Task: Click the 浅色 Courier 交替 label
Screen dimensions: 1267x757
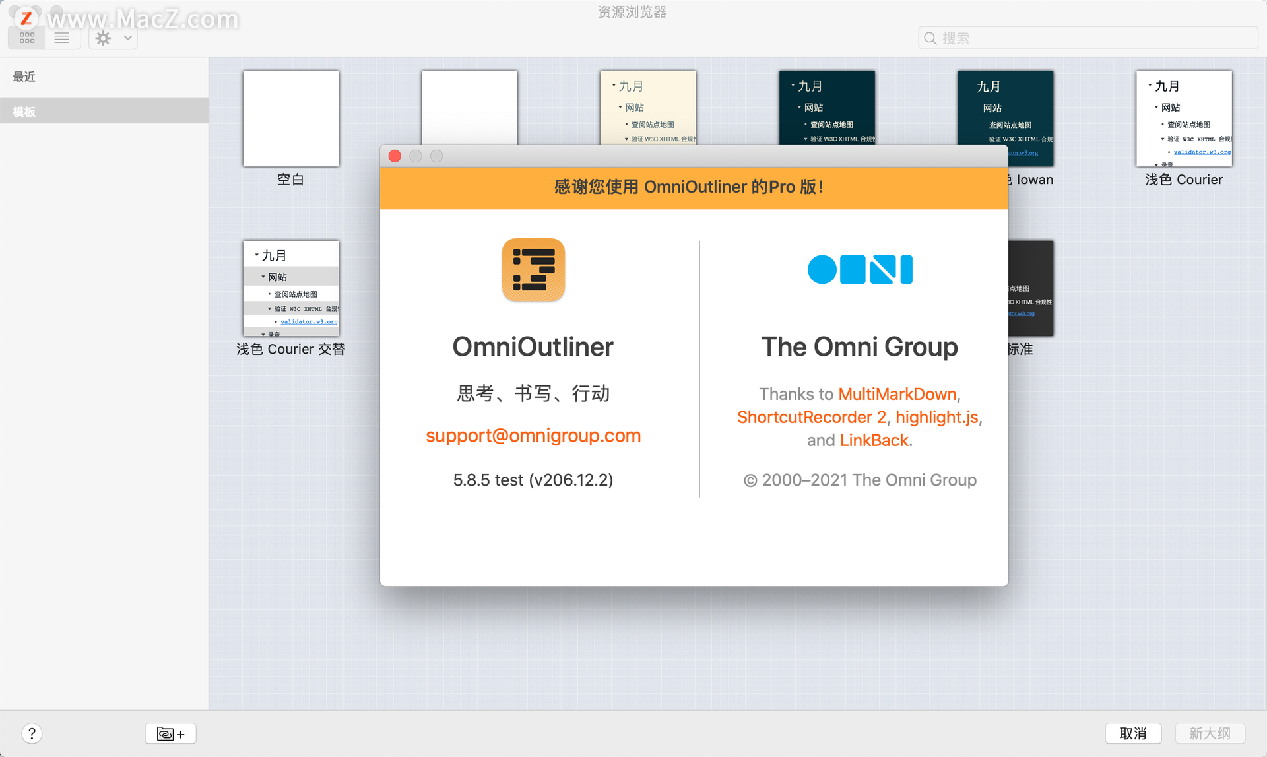Action: pos(291,349)
